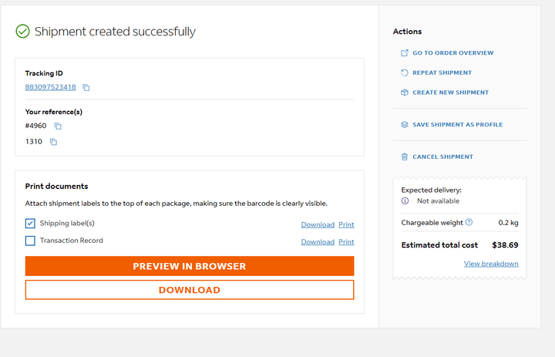Copy reference #4960 to clipboard
Viewport: 555px width, 357px height.
[x=58, y=126]
